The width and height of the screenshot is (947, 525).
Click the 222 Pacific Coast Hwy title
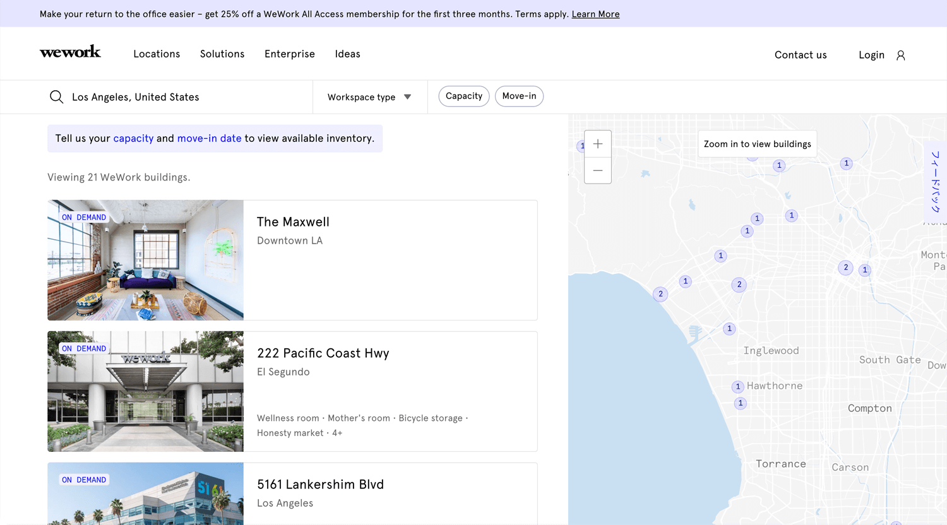[323, 353]
